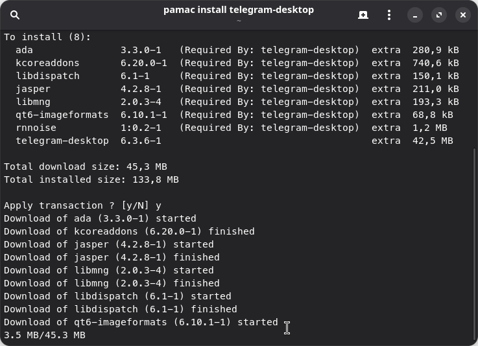Click the tilde subtitle under window title

pos(238,21)
